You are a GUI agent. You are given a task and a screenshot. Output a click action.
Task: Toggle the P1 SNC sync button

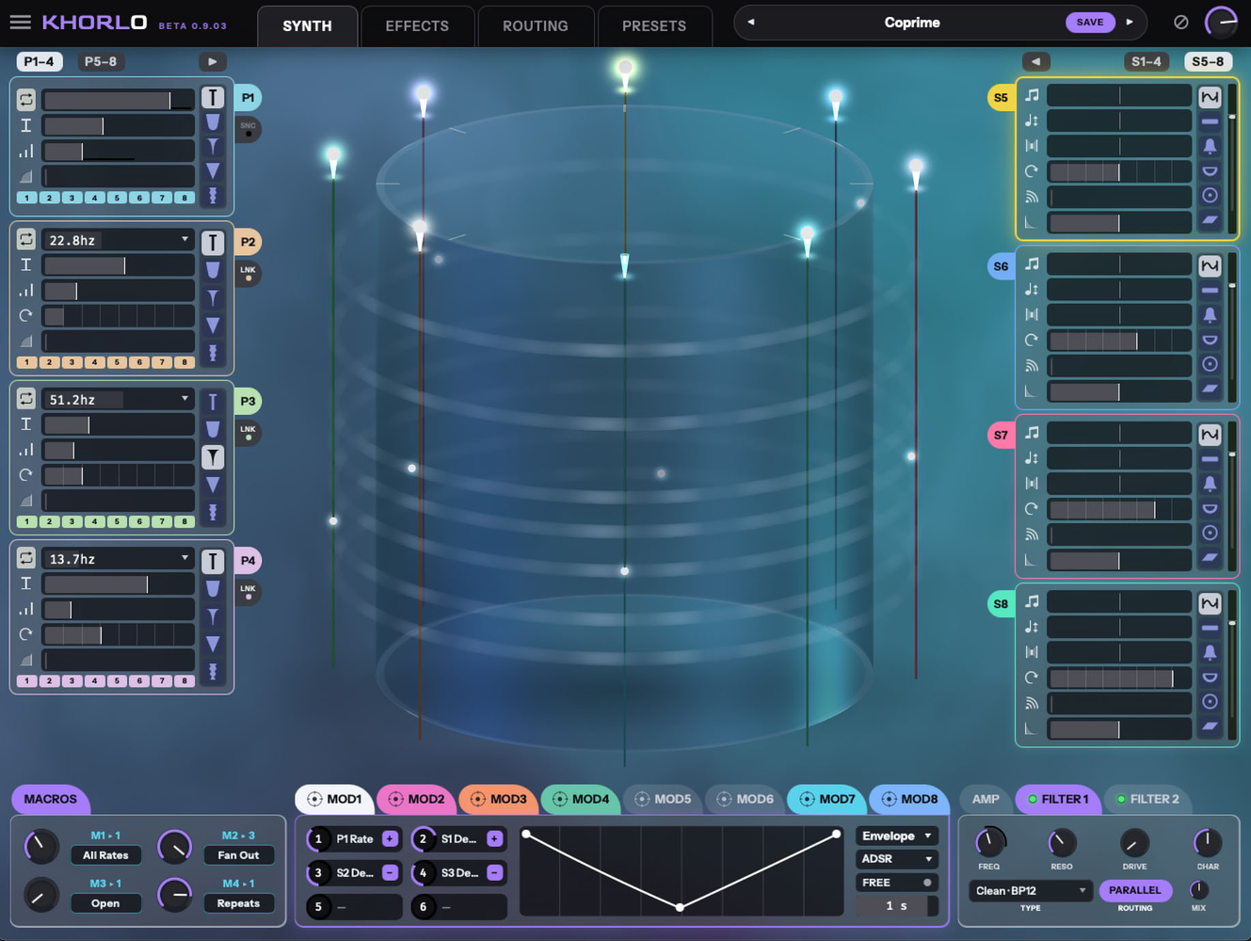coord(248,129)
